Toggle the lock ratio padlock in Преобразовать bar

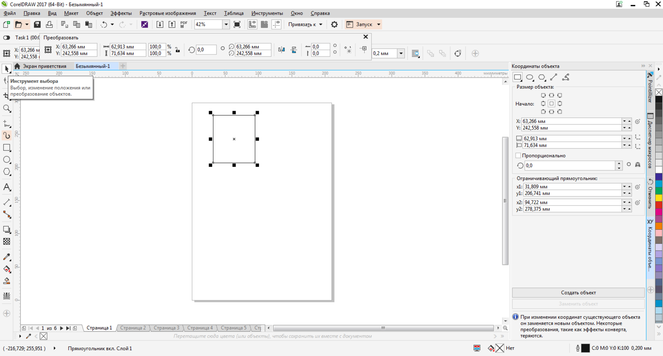(177, 50)
